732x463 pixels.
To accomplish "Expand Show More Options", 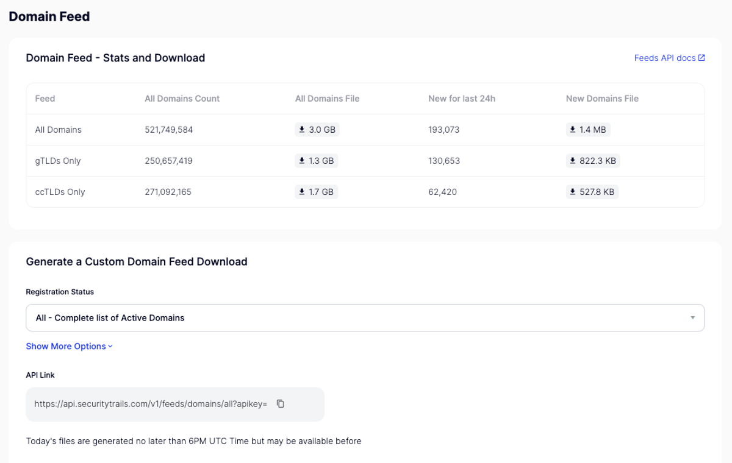I will point(70,346).
